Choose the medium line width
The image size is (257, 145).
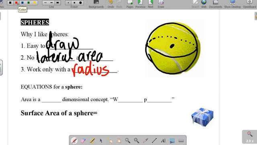tap(51, 3)
